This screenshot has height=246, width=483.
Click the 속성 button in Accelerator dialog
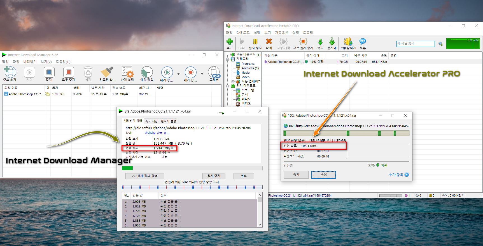pos(324,175)
